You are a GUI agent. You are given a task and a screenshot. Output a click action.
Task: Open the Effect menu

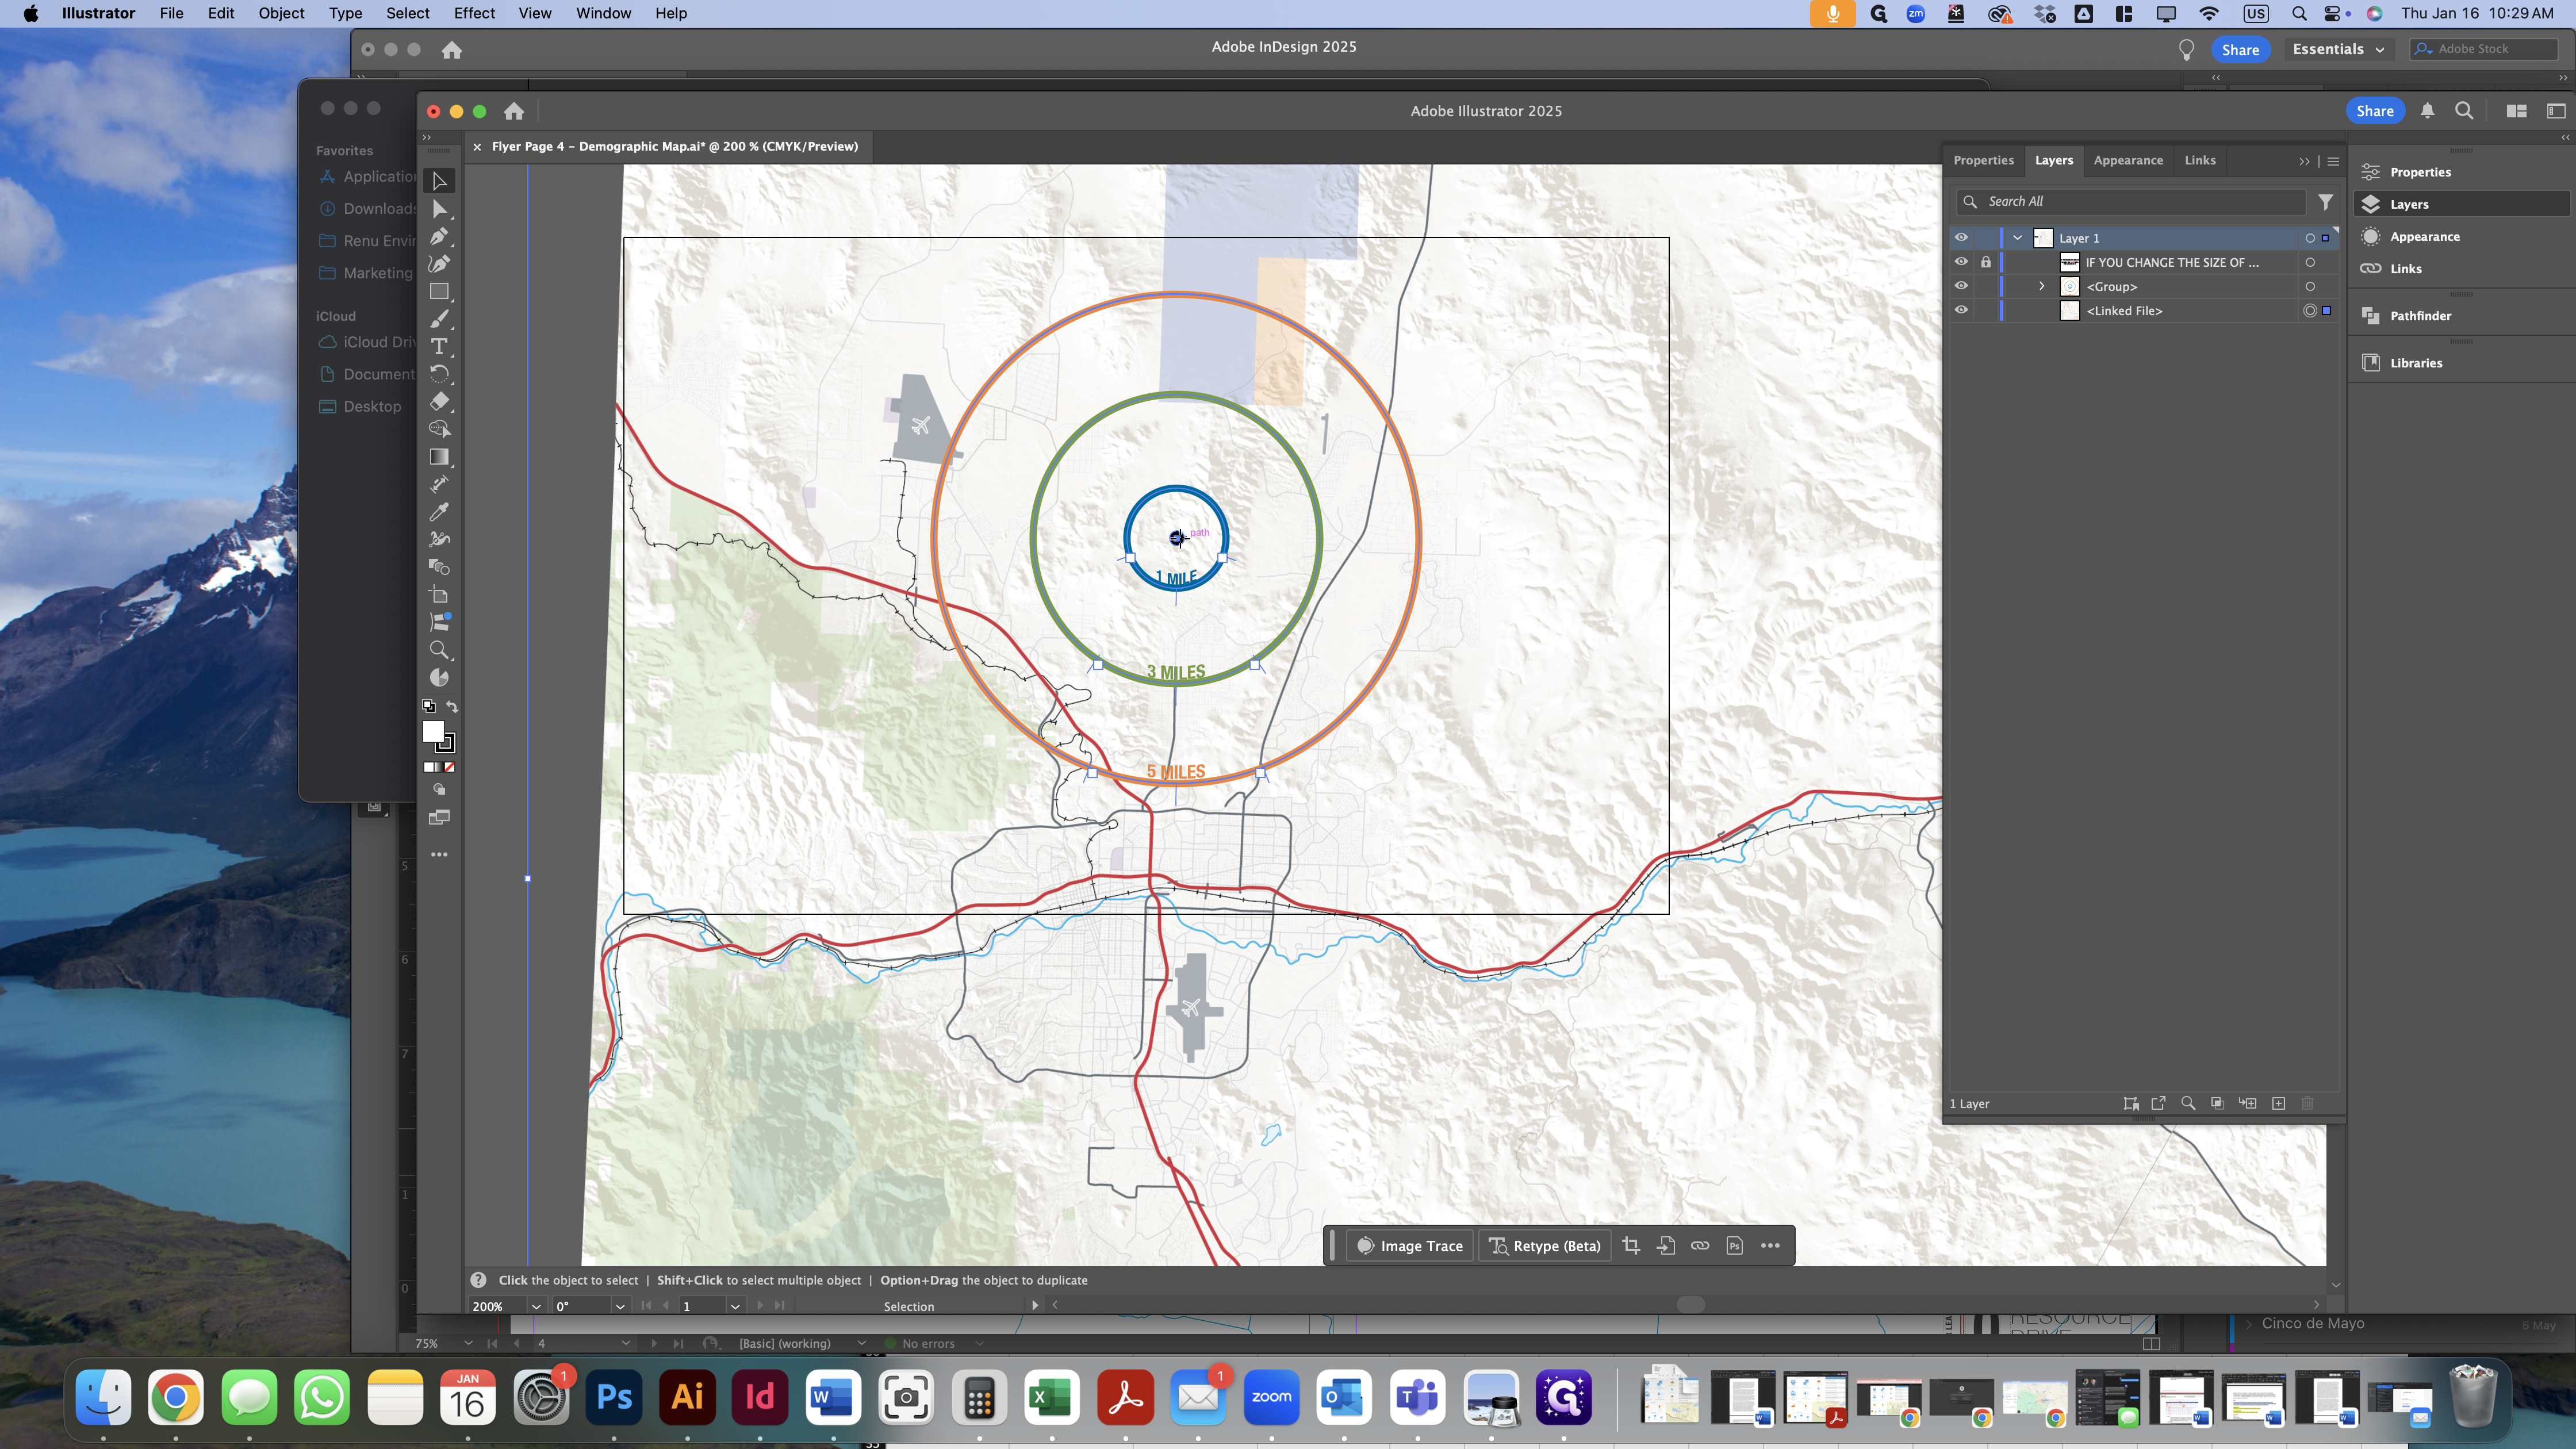click(x=474, y=13)
